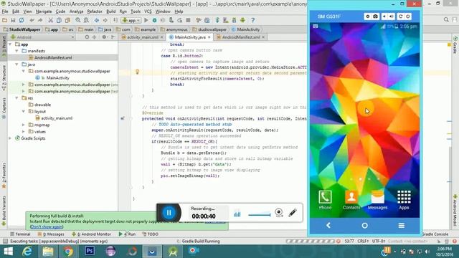Click the emulator power icon
This screenshot has height=258, width=459.
tap(408, 16)
